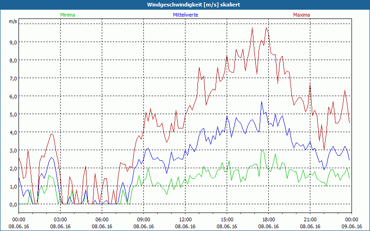Click the 18:00 time axis label
Viewport: 370px width, 231px height.
point(268,220)
